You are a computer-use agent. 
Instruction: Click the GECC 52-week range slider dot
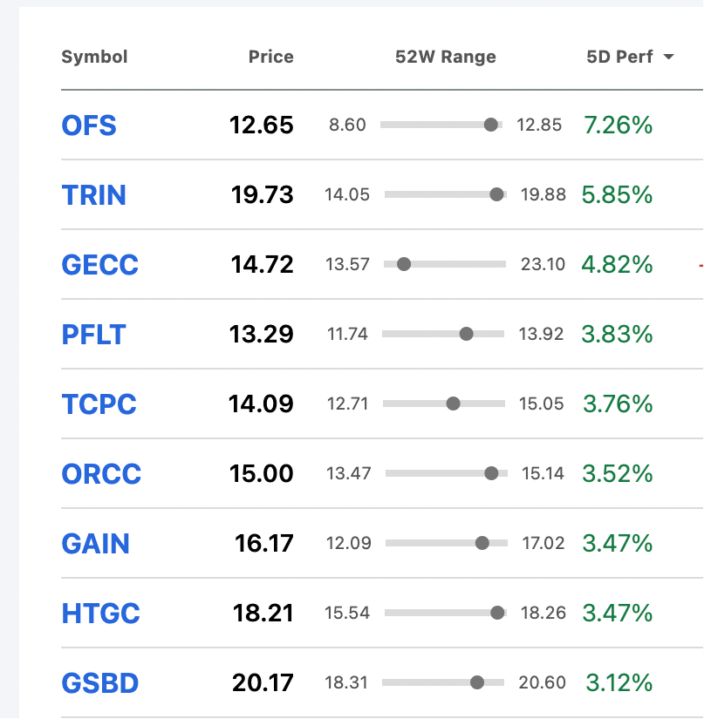[x=404, y=264]
